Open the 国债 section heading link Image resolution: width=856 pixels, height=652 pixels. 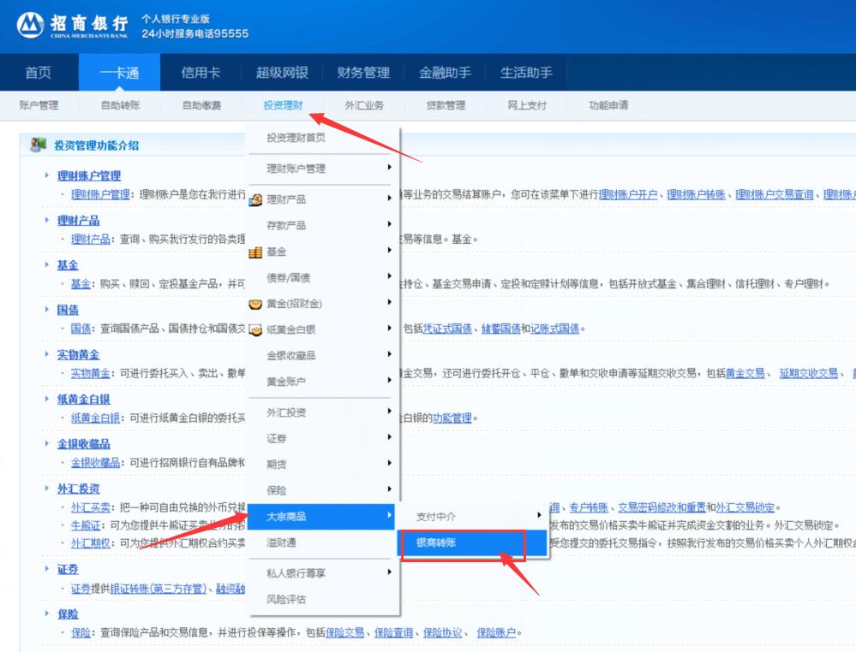tap(68, 311)
